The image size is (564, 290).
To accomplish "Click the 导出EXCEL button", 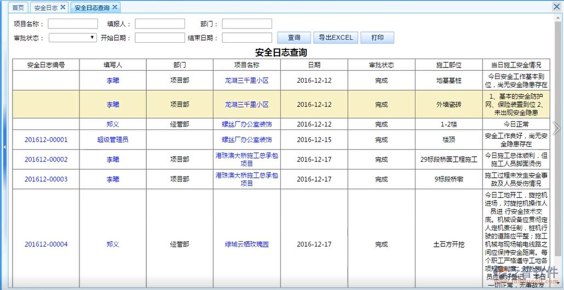I will click(x=336, y=38).
